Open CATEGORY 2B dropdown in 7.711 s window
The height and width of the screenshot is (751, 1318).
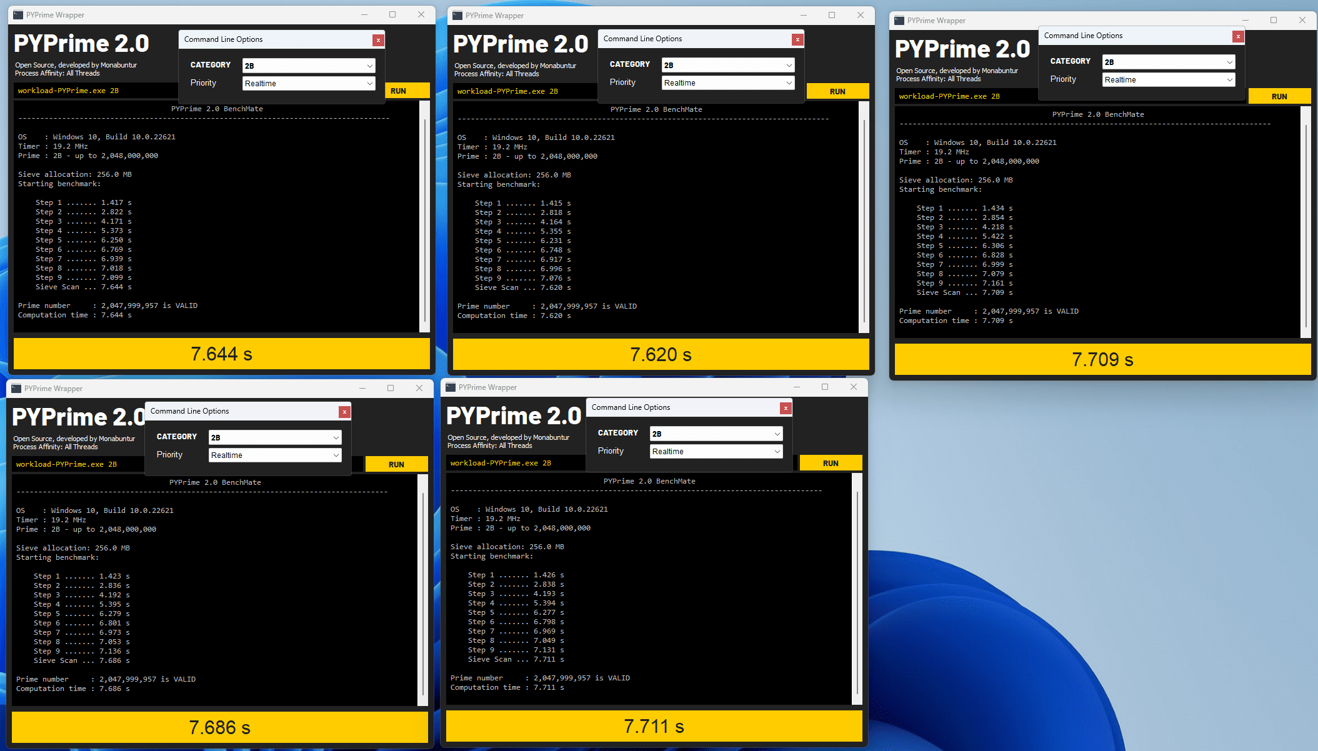(x=716, y=434)
